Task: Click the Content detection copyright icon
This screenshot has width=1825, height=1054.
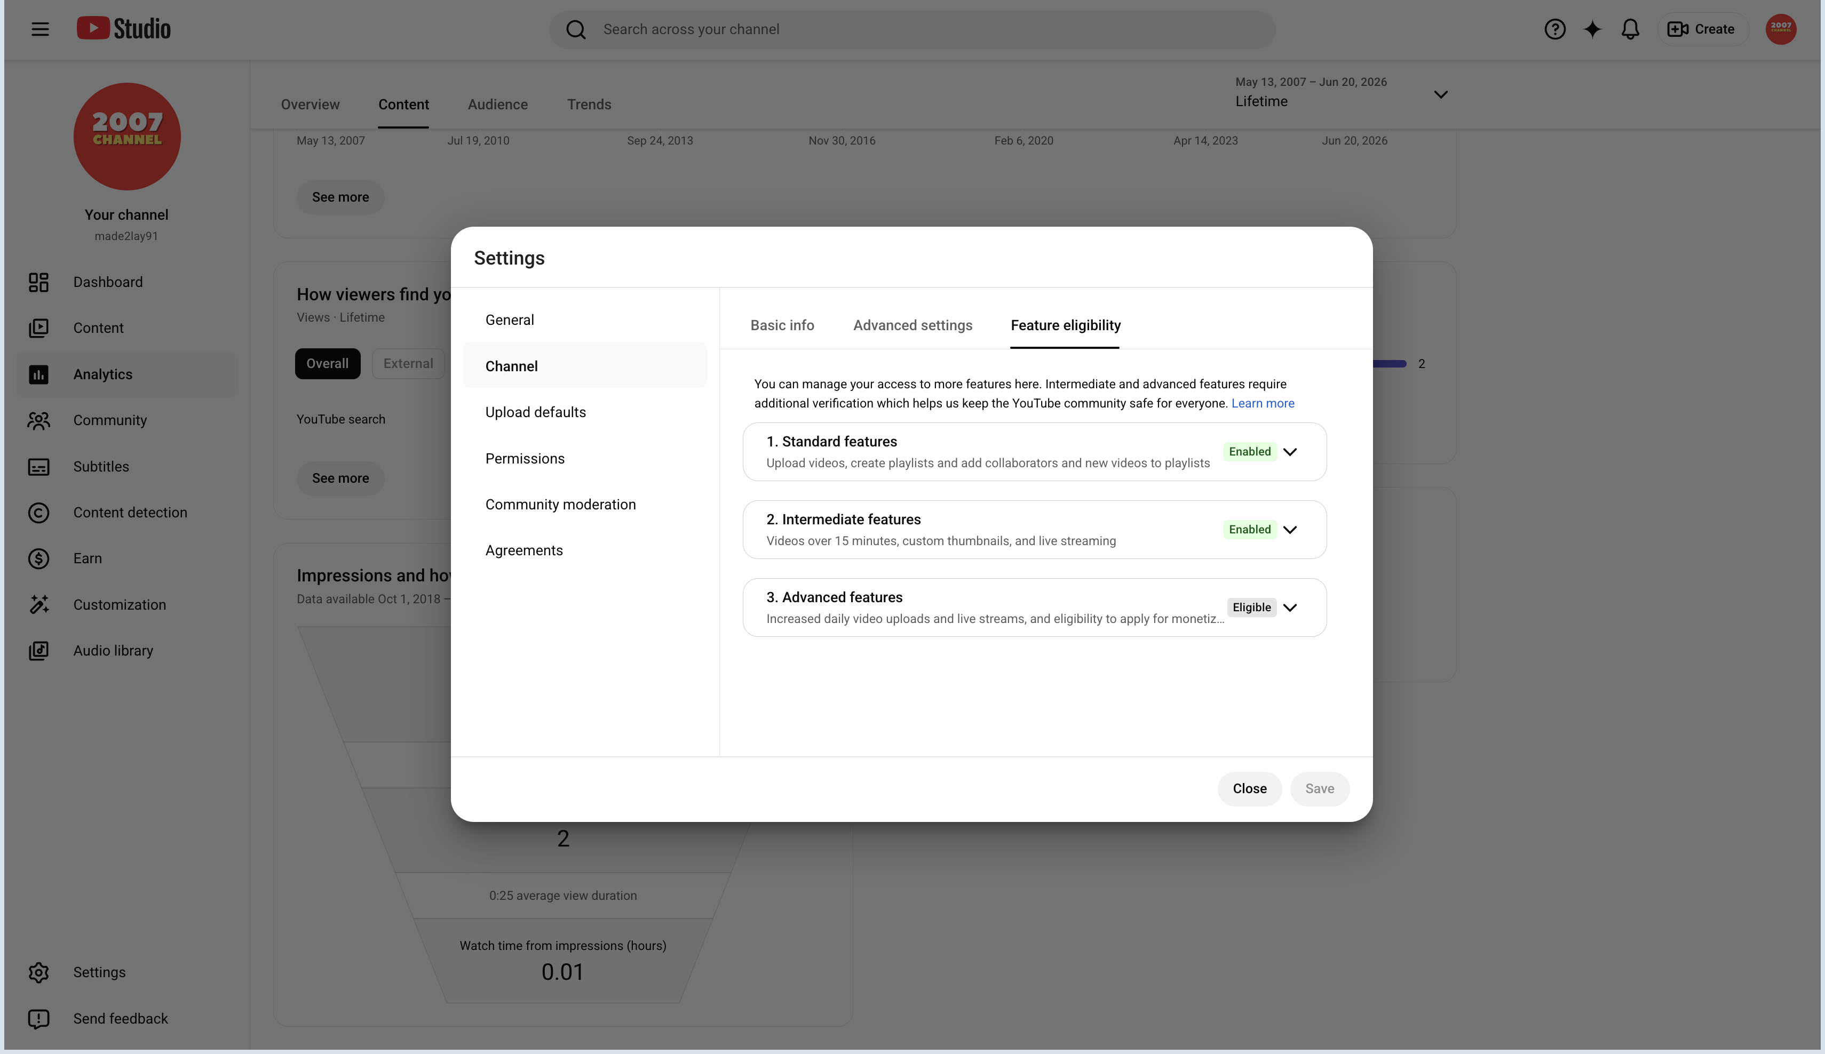Action: pyautogui.click(x=38, y=513)
